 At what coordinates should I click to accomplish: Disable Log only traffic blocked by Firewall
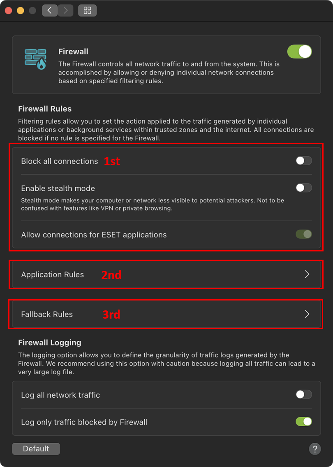(304, 422)
